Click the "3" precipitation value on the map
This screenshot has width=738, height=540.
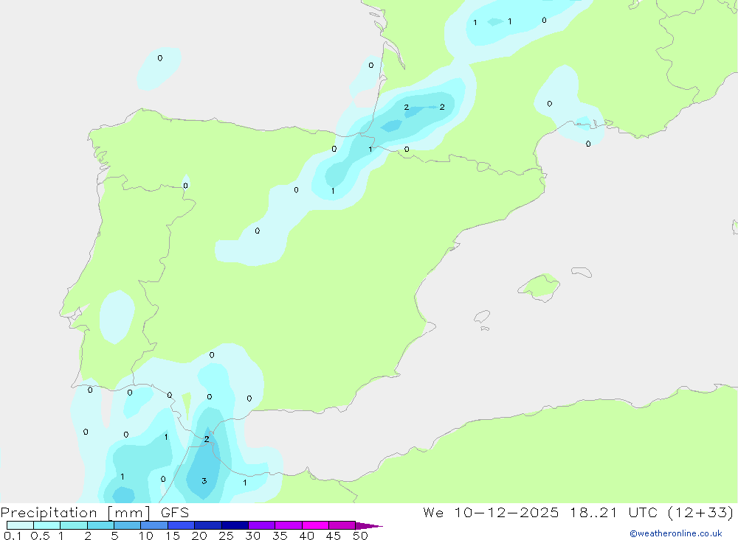pyautogui.click(x=204, y=481)
